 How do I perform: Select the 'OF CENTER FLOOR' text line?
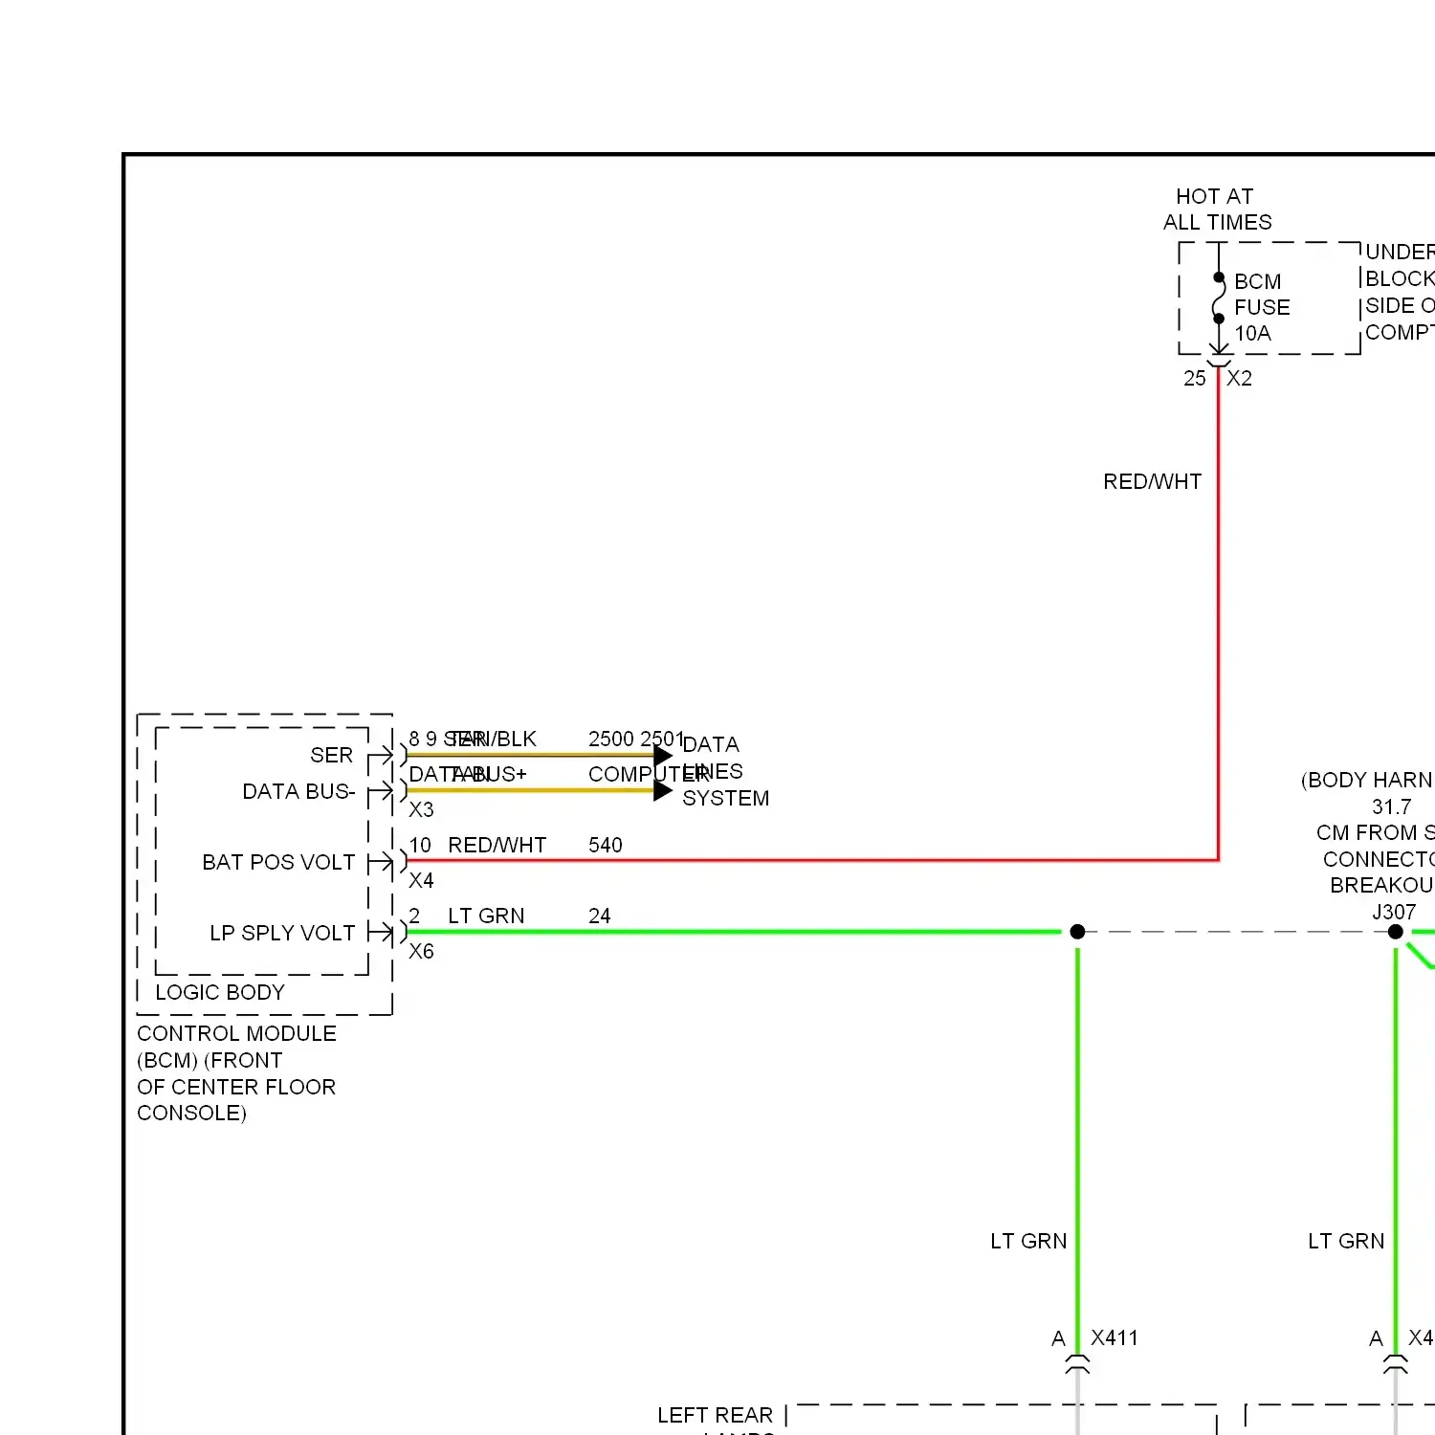click(x=236, y=1087)
